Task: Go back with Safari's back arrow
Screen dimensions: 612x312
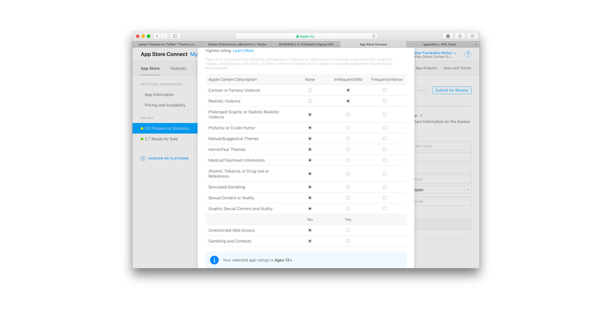Action: coord(157,36)
